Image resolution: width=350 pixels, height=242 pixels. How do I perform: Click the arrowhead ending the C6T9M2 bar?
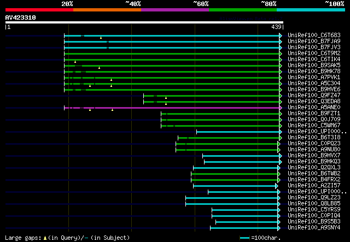point(281,54)
